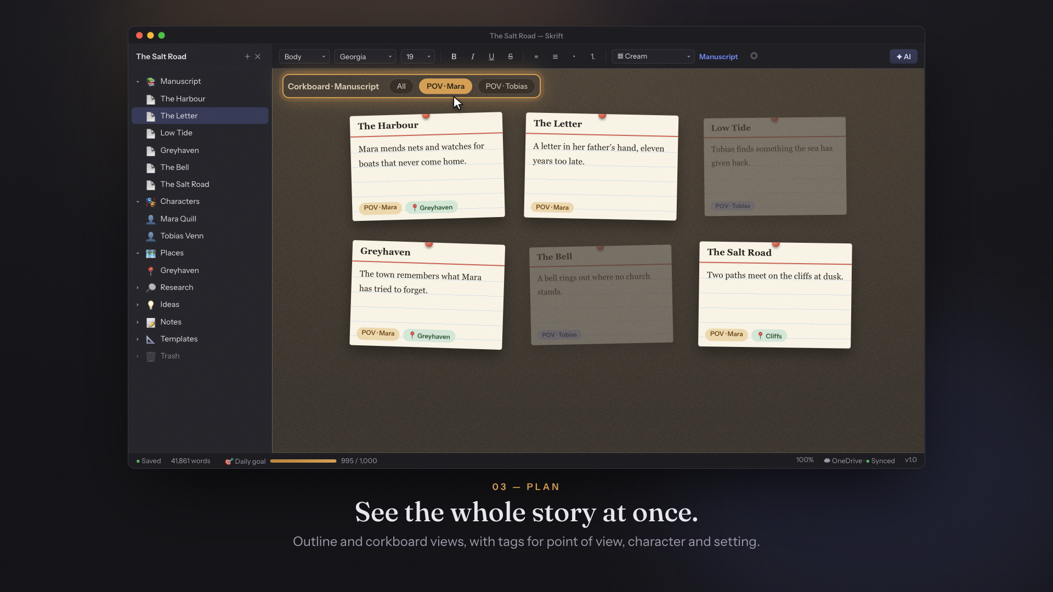The image size is (1053, 592).
Task: Insert bulleted list
Action: (x=574, y=56)
